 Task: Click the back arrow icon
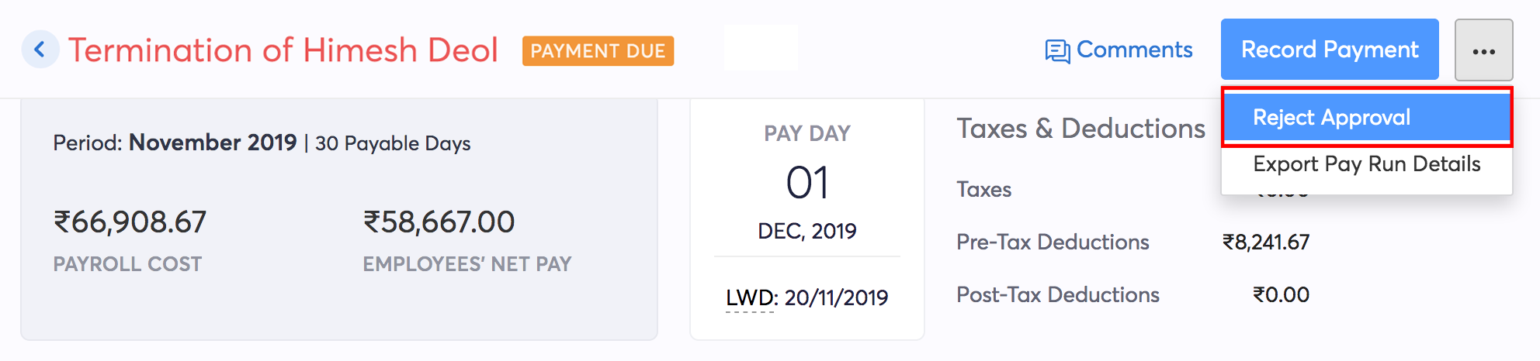[x=40, y=50]
